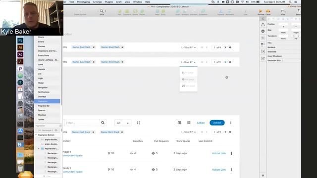
Task: Jump to last page in table pagination
Action: (x=230, y=132)
